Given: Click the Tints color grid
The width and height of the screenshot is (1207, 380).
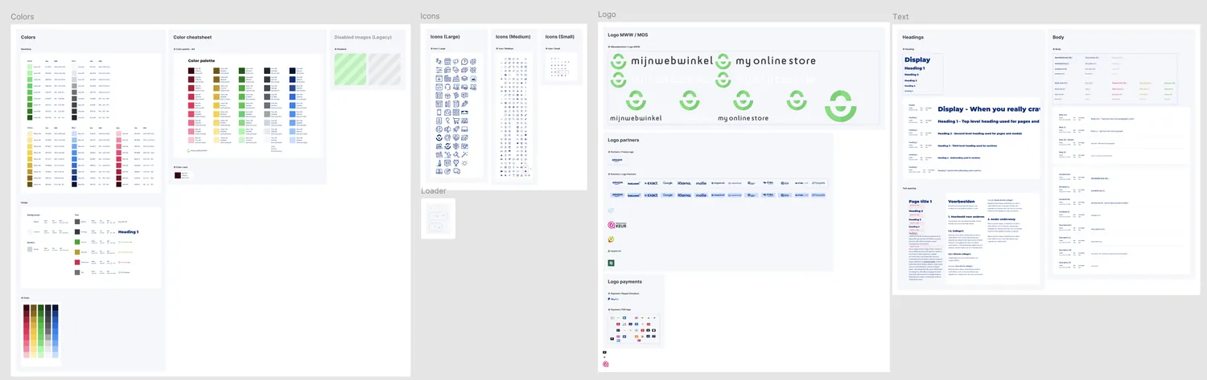Looking at the screenshot, I should [41, 331].
